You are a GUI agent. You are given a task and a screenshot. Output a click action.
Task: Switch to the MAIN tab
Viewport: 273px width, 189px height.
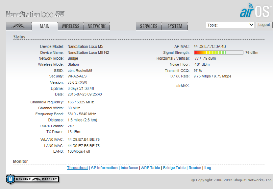(x=45, y=26)
